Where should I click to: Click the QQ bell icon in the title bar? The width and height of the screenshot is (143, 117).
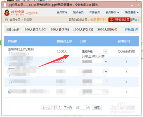point(5,5)
